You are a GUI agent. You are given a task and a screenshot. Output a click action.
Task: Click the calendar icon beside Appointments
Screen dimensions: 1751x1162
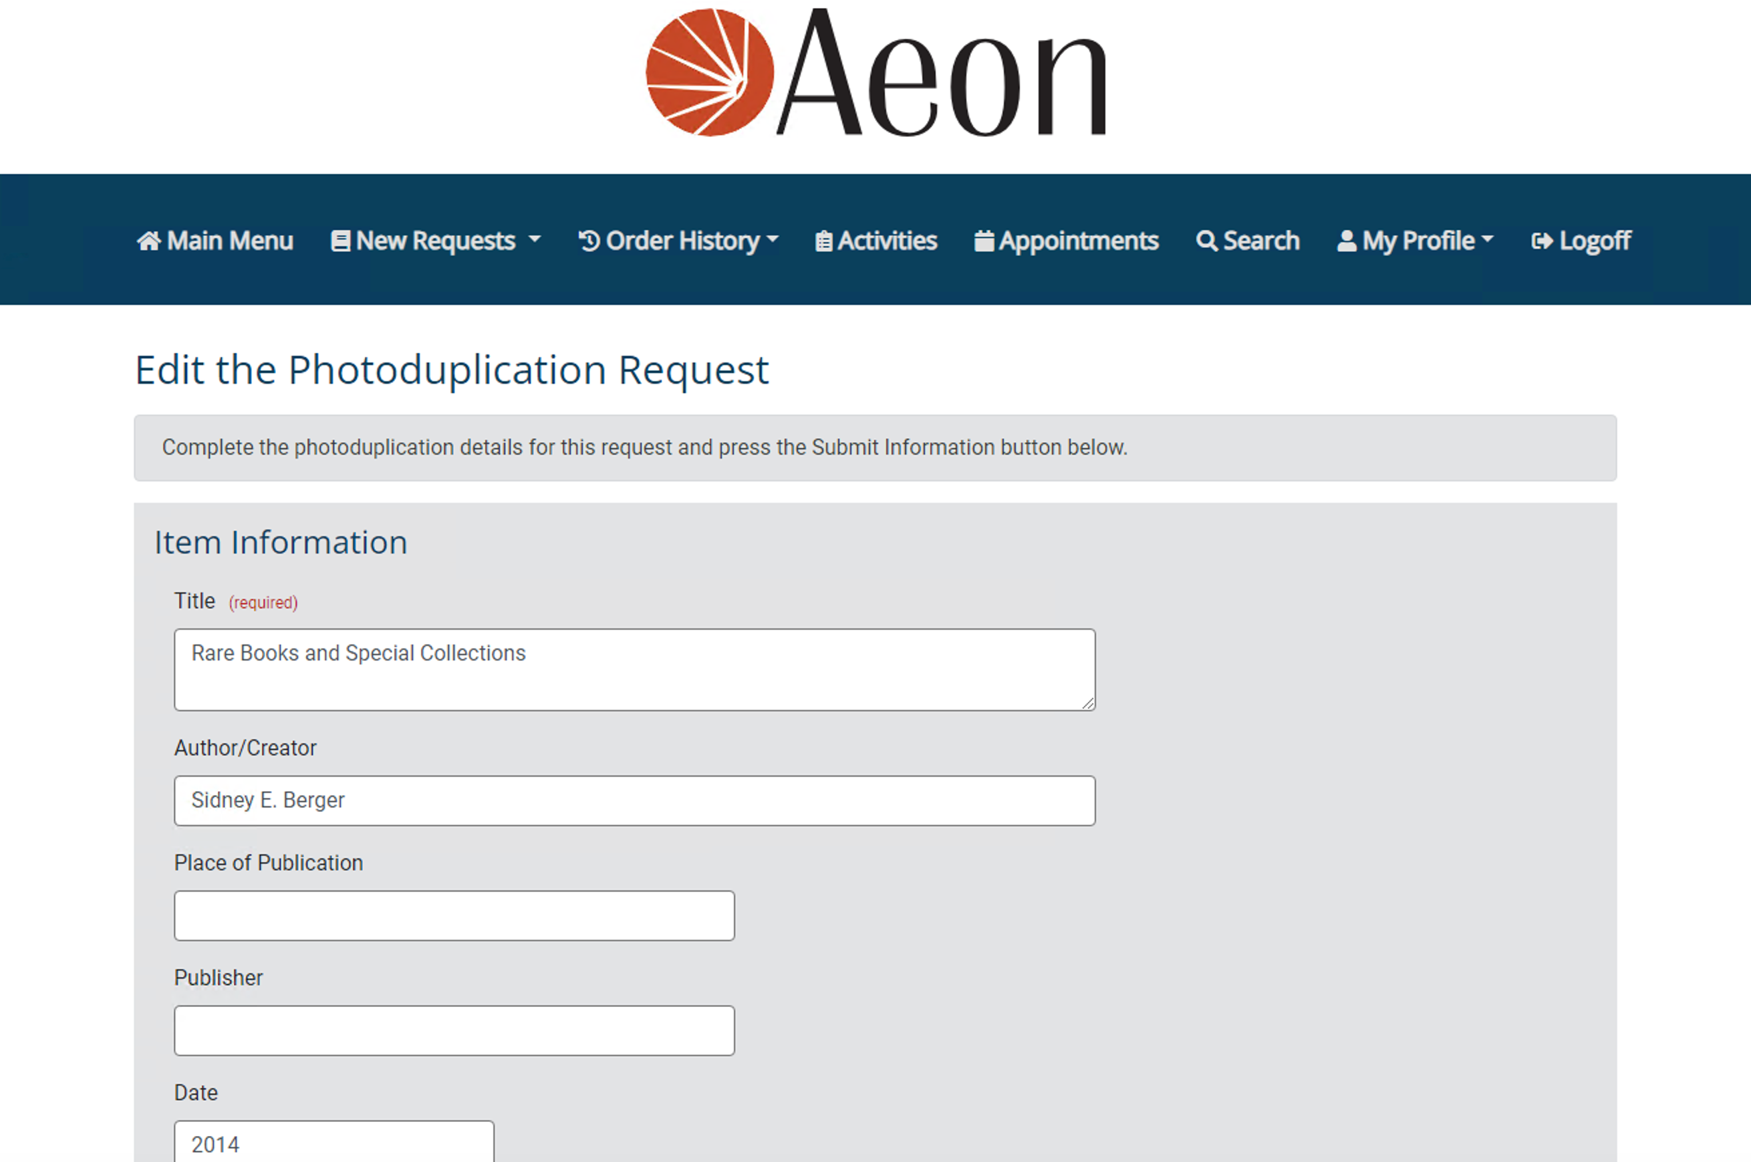pyautogui.click(x=984, y=240)
